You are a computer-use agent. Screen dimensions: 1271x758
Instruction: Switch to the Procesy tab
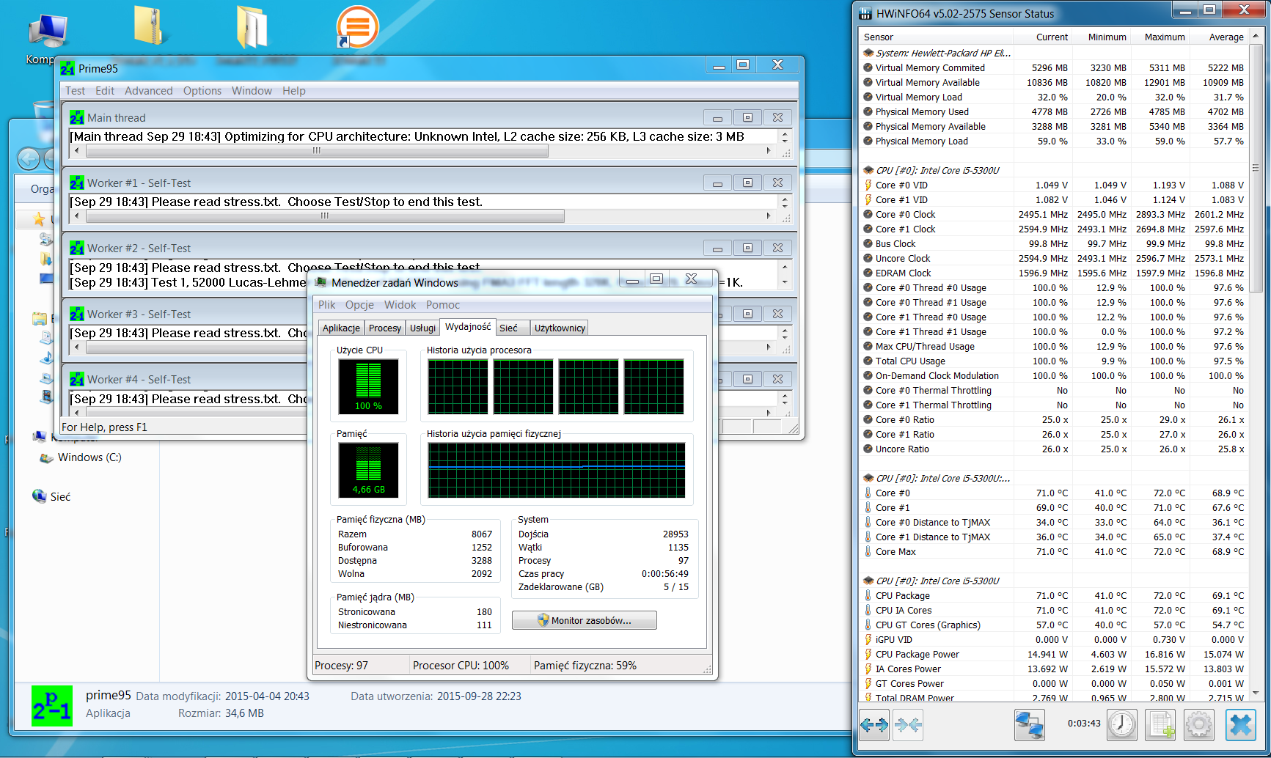click(x=385, y=328)
